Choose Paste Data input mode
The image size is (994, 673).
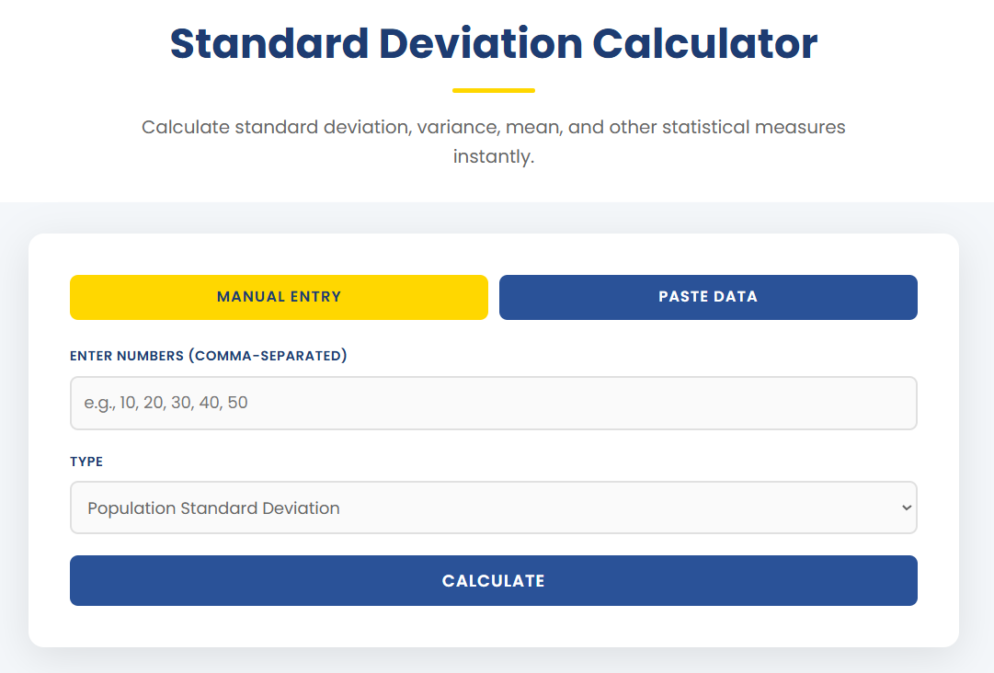[x=708, y=297]
